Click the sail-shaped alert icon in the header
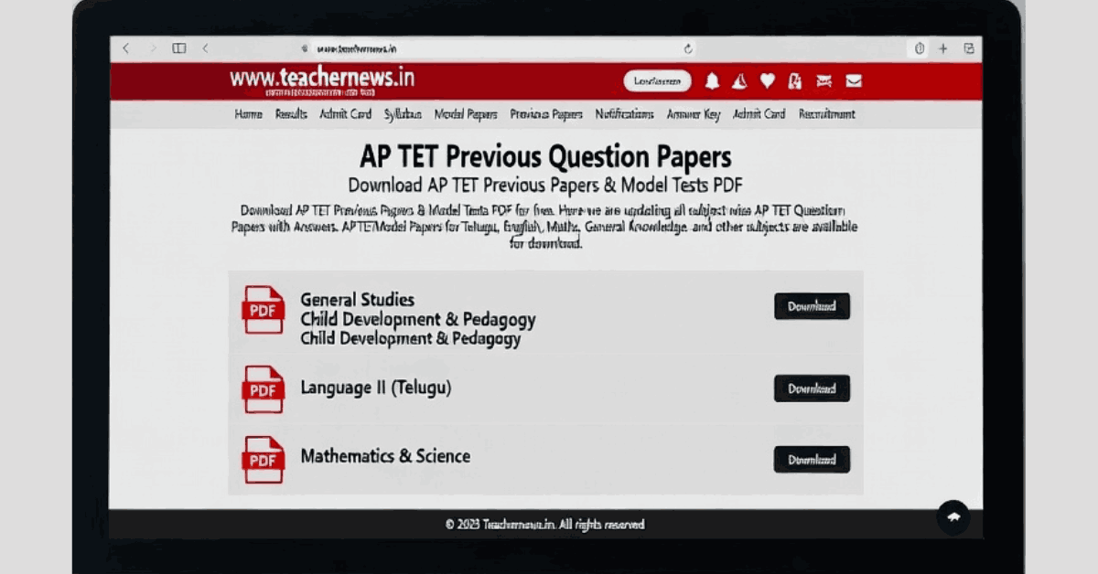 (739, 80)
